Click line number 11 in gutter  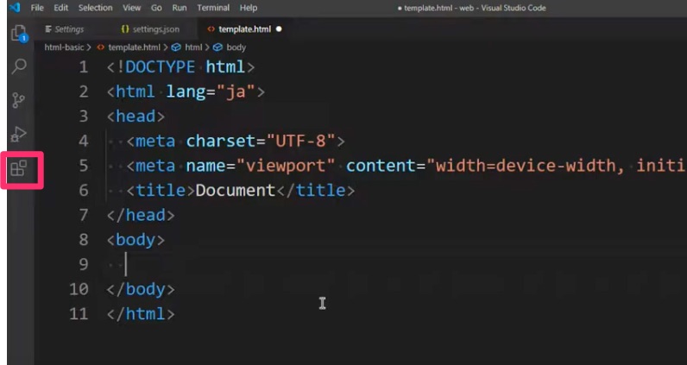pos(79,314)
